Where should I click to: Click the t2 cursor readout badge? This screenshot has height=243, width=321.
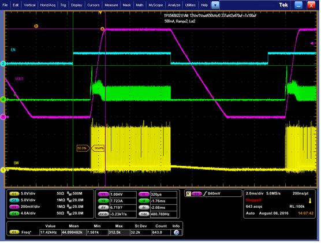[144, 201]
